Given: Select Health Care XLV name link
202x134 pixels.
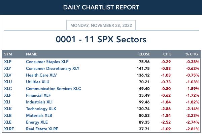Looking at the screenshot, I should tap(41, 75).
